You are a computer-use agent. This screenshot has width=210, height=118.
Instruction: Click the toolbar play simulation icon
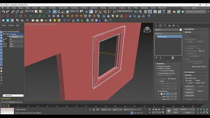pos(49,16)
